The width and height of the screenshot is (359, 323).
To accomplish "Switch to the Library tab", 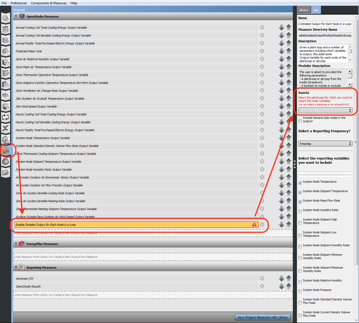I will 303,10.
